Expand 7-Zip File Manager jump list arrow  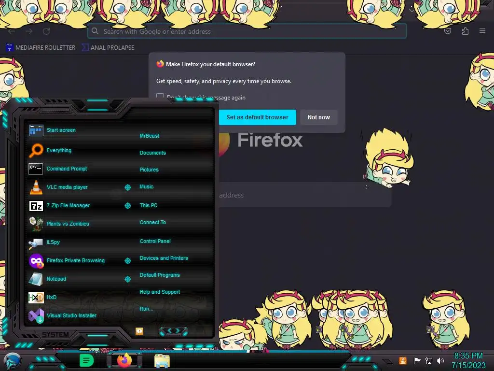click(x=127, y=206)
